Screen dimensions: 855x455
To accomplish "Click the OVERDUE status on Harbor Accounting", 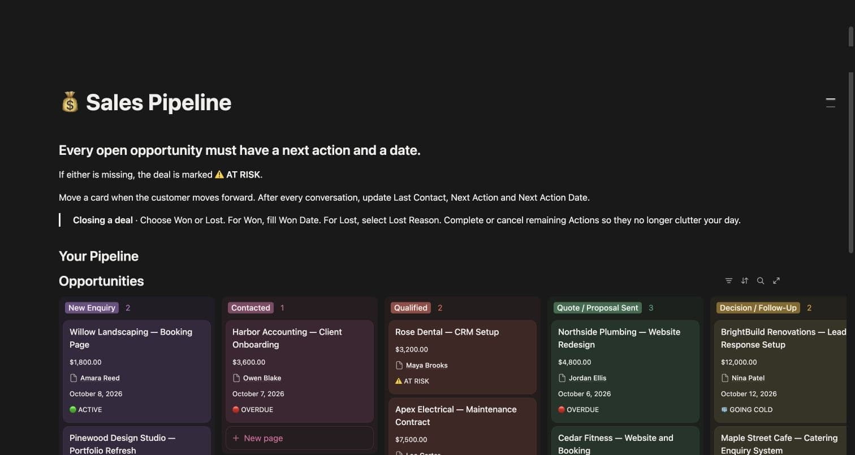I will click(253, 410).
